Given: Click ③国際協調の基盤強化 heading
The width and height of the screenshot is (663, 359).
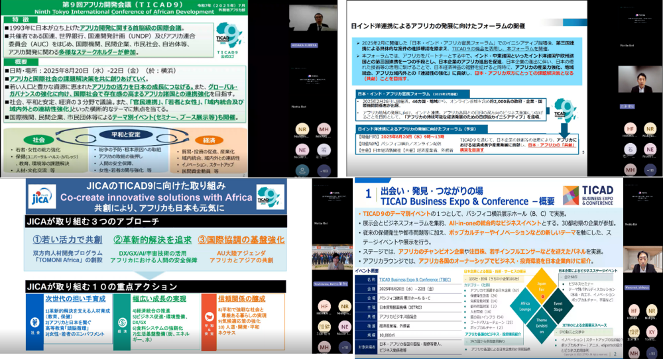Looking at the screenshot, I should [x=241, y=240].
